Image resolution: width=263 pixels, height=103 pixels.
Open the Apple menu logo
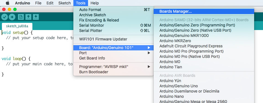7,3
